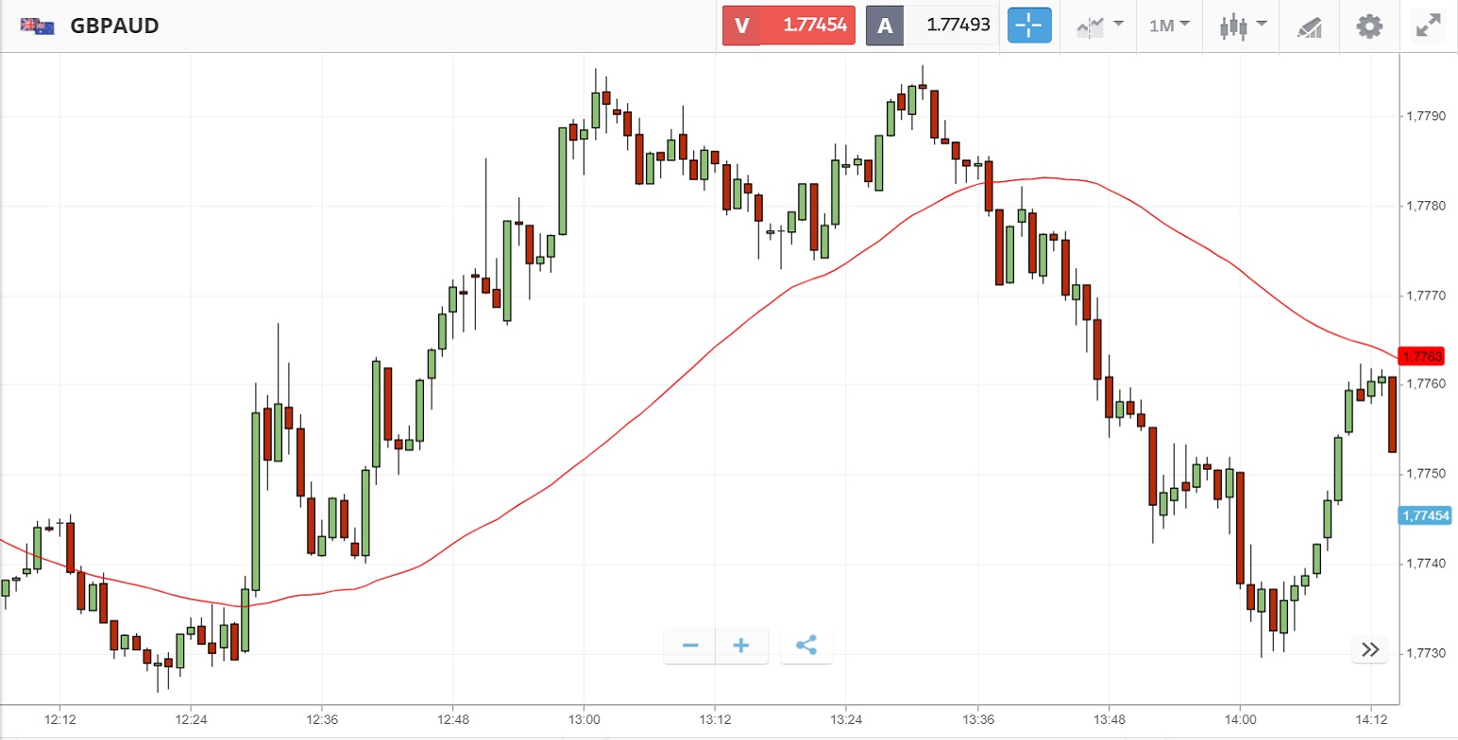Click the GBPAUD flag icon
Screen dimensions: 1458x740
tap(38, 25)
